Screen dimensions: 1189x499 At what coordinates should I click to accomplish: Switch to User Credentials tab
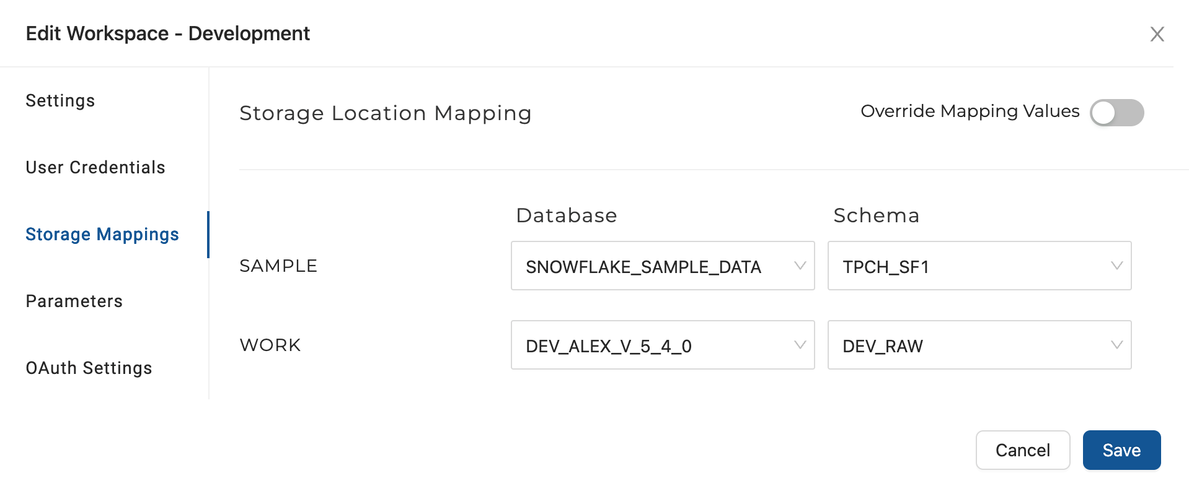pos(95,168)
